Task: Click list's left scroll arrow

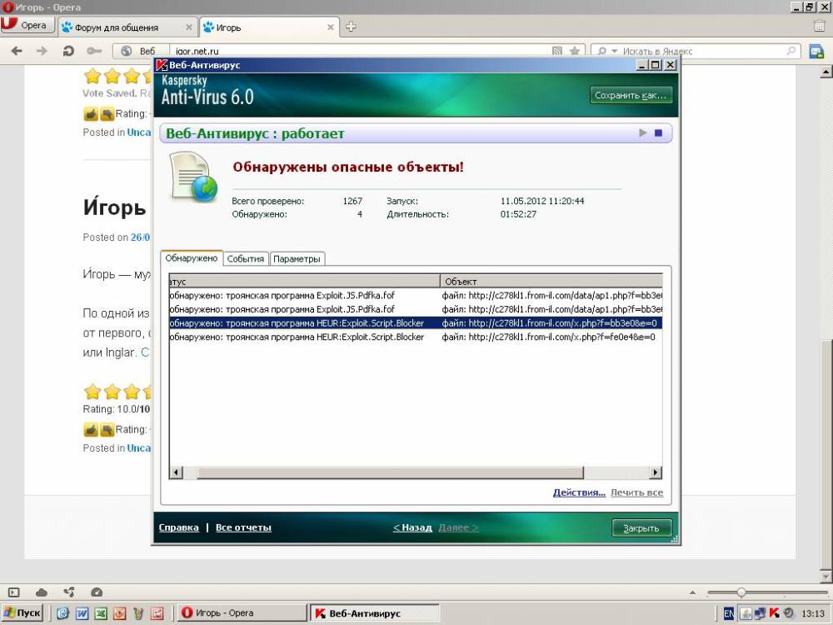Action: (x=177, y=472)
